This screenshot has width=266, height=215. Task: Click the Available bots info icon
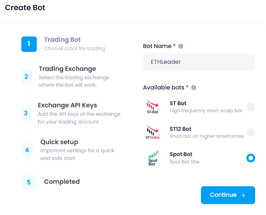(x=194, y=88)
